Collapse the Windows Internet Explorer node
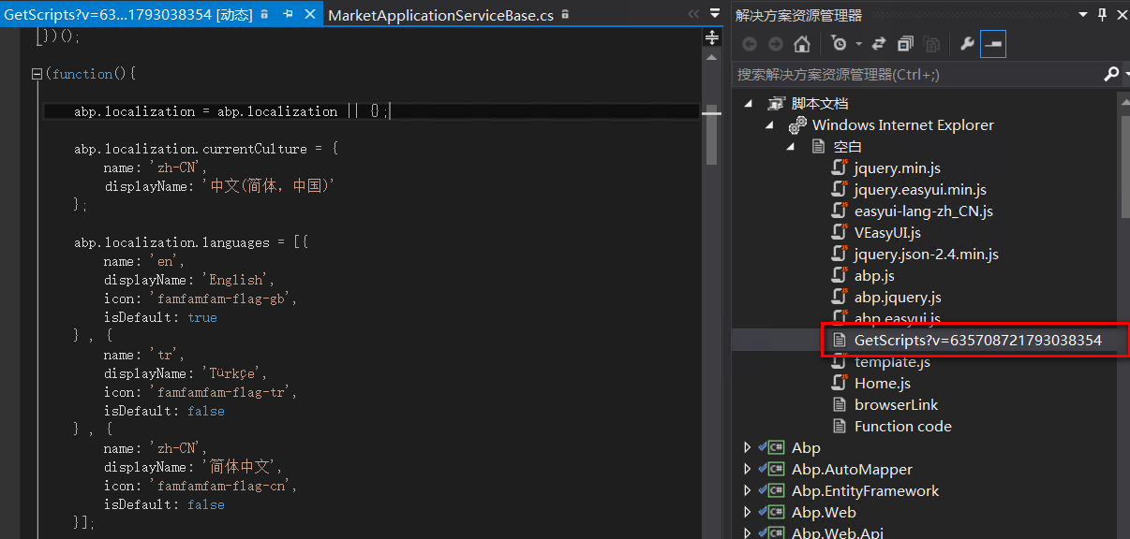 [770, 124]
